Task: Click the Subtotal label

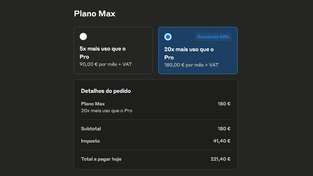Action: tap(91, 129)
